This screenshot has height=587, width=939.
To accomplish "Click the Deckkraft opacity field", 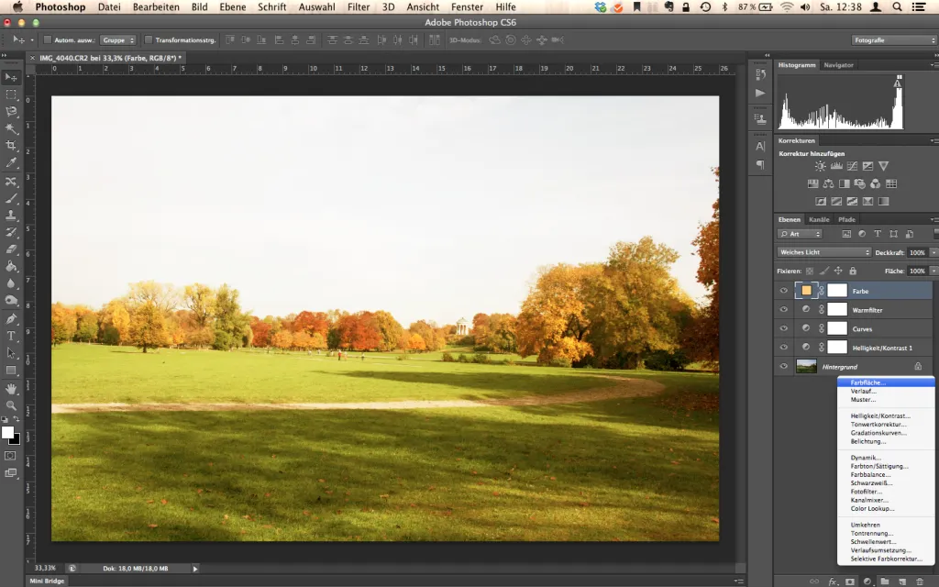I will click(x=917, y=253).
